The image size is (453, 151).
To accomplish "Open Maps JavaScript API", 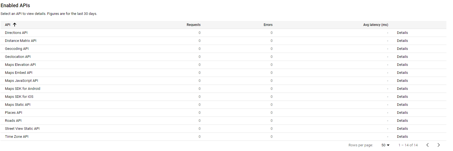I will 22,81.
